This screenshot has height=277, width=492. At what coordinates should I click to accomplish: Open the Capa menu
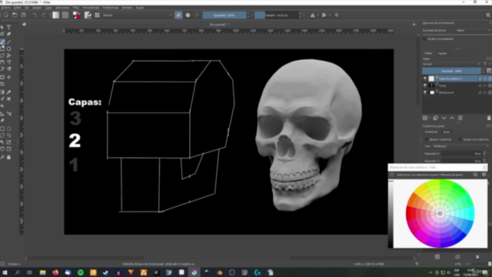tap(48, 8)
